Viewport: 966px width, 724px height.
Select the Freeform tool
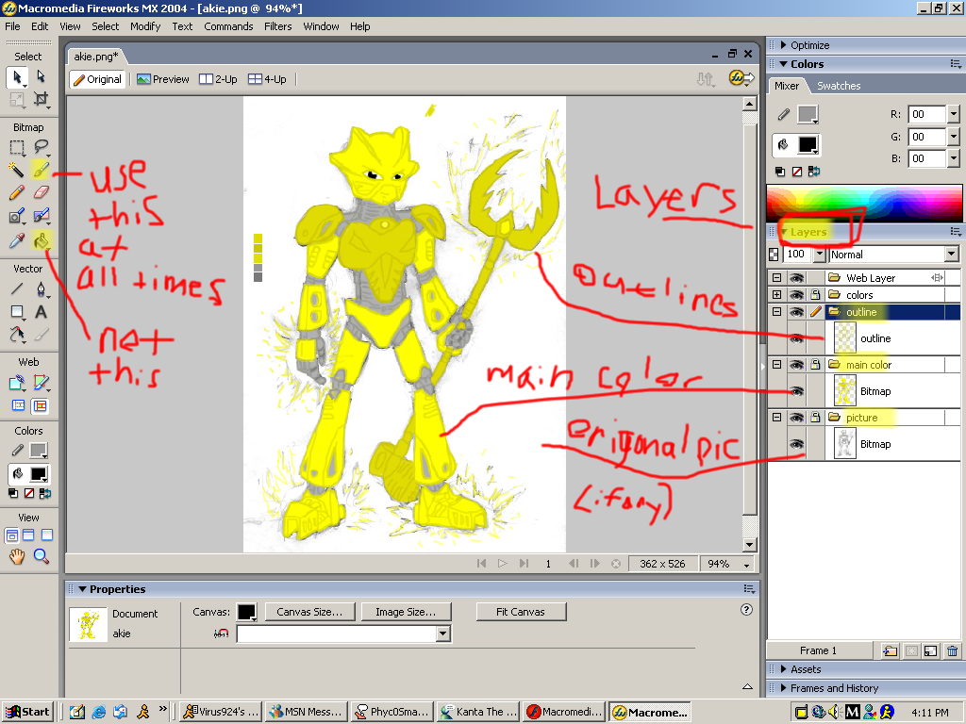(x=17, y=335)
